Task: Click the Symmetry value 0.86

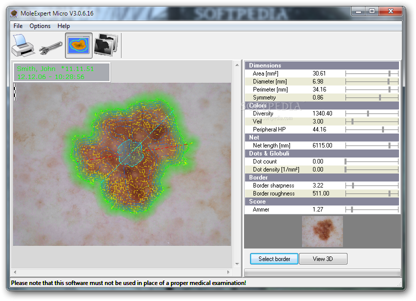Action: tap(318, 97)
